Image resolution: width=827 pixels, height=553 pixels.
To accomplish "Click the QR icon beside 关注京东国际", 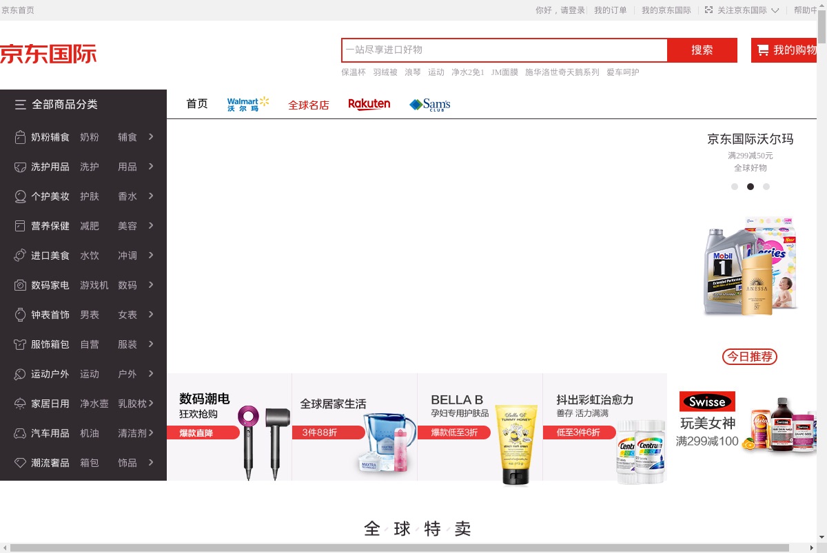I will point(708,10).
